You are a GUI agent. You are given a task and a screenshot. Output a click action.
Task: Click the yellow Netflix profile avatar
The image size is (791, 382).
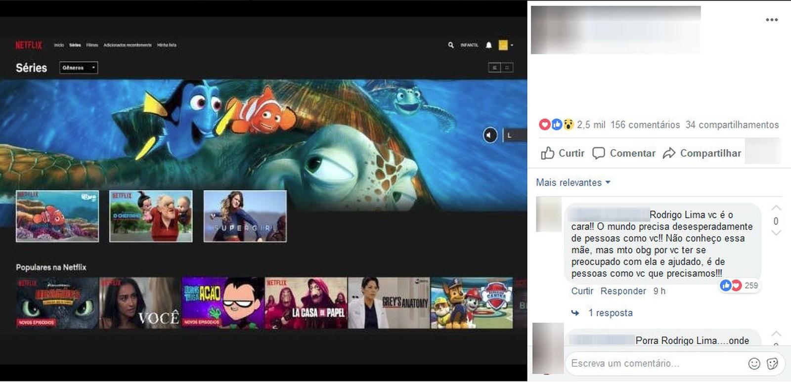[x=503, y=45]
